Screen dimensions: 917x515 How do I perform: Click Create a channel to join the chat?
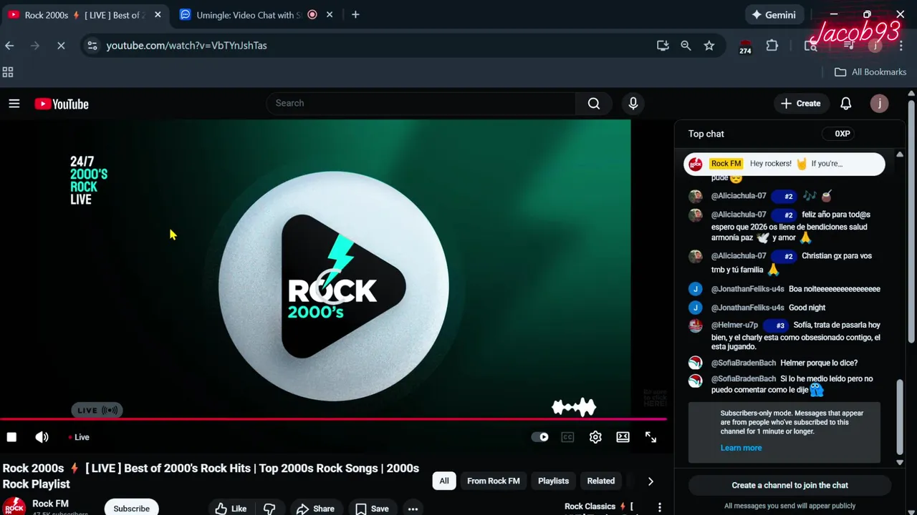789,485
